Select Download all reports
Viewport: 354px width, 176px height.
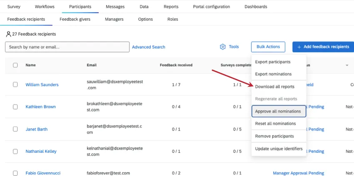pyautogui.click(x=279, y=87)
